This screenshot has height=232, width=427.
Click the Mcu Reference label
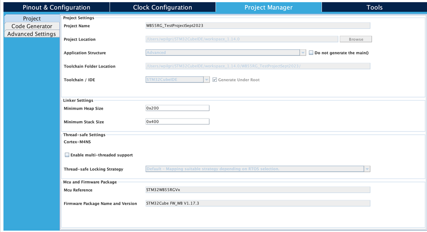pyautogui.click(x=78, y=190)
